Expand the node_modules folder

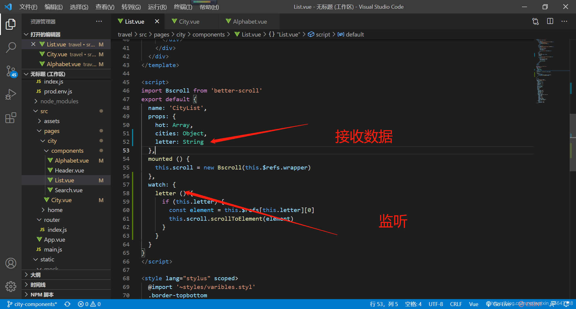pos(59,101)
